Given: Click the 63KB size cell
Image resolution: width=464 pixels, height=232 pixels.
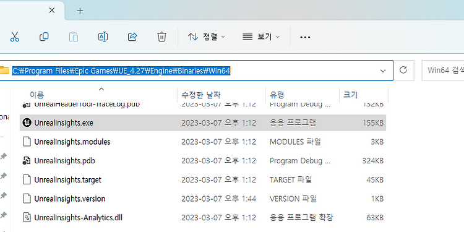Looking at the screenshot, I should coord(375,218).
